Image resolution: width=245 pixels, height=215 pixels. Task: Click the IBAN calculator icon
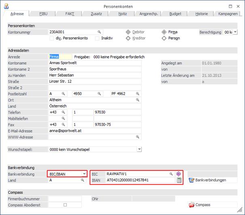tap(179, 180)
